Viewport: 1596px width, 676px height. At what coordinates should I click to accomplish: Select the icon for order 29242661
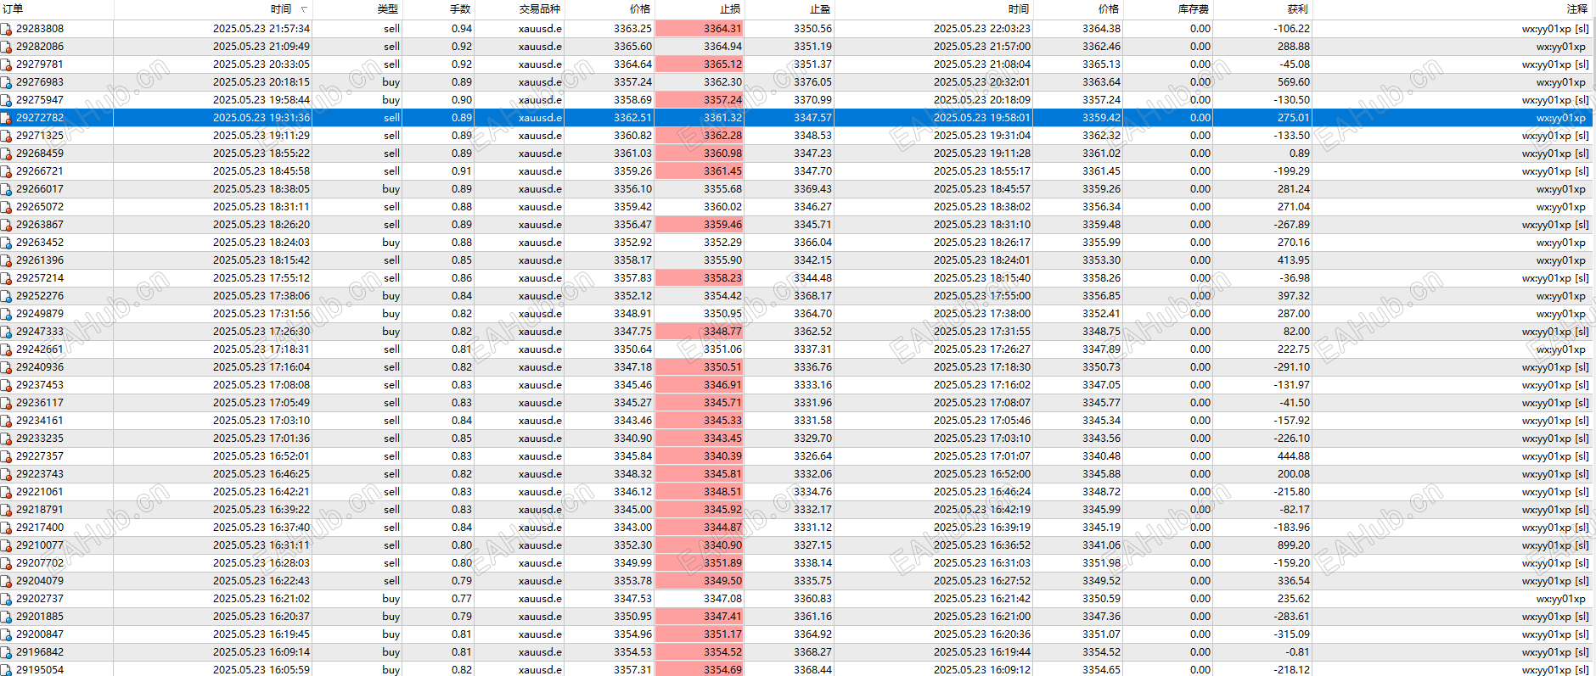coord(6,349)
